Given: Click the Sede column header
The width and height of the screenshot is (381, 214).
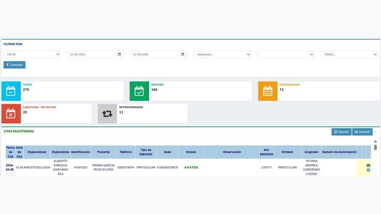Looking at the screenshot, I should 167,152.
